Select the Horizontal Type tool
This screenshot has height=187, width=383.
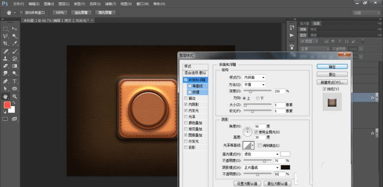click(x=15, y=81)
